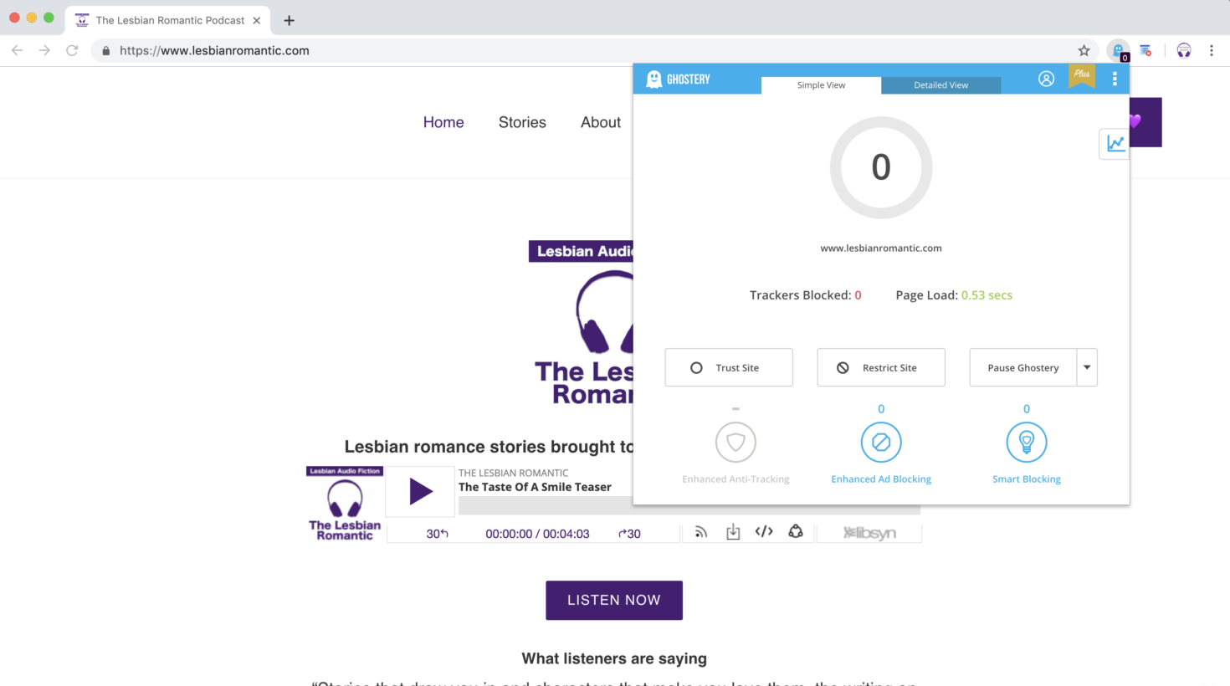
Task: Click Restrict Site button
Action: coord(881,367)
